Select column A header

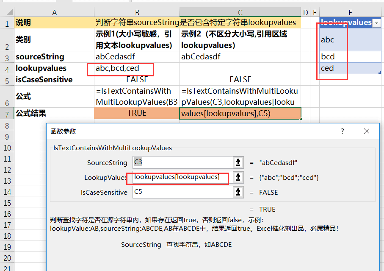coord(54,12)
